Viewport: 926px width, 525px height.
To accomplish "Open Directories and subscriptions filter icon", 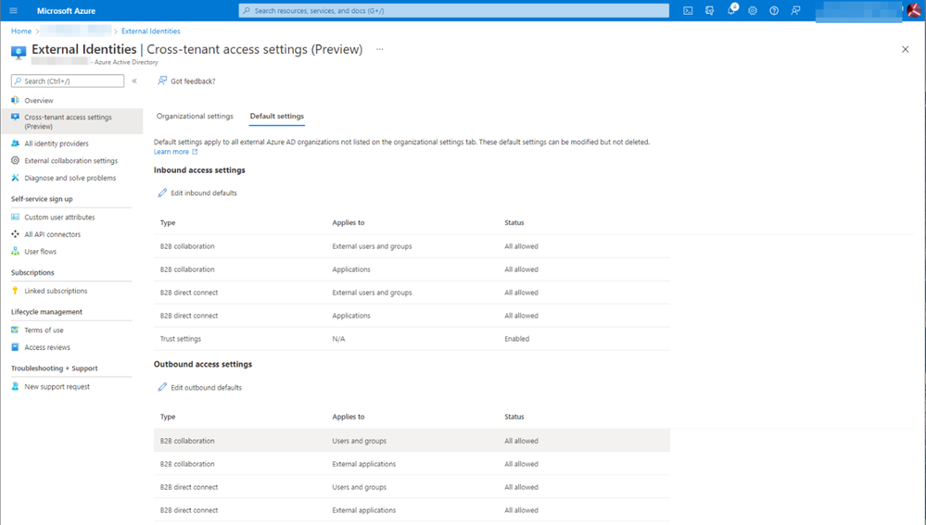I will 709,10.
